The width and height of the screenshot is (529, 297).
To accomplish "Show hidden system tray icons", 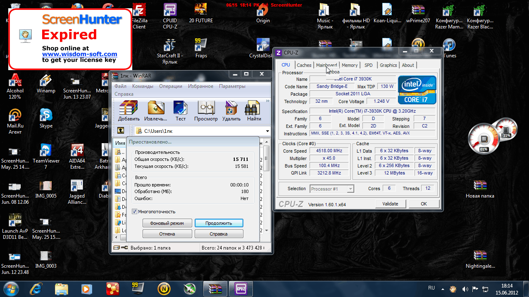I will [442, 289].
